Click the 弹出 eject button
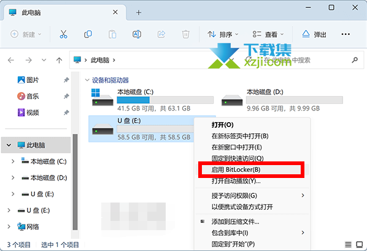Screen dimensions: 367x251 (314, 34)
